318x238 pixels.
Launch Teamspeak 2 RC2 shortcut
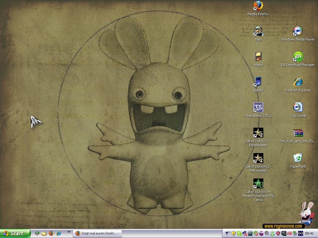tap(258, 110)
